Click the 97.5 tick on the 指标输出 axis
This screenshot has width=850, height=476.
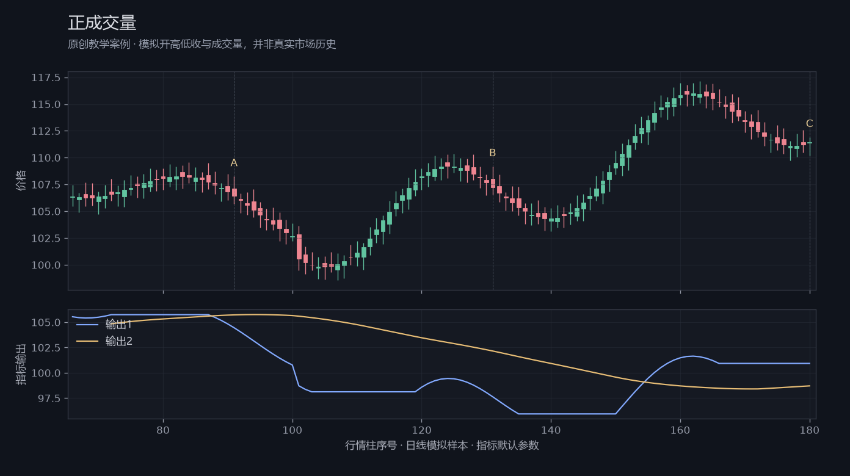49,398
